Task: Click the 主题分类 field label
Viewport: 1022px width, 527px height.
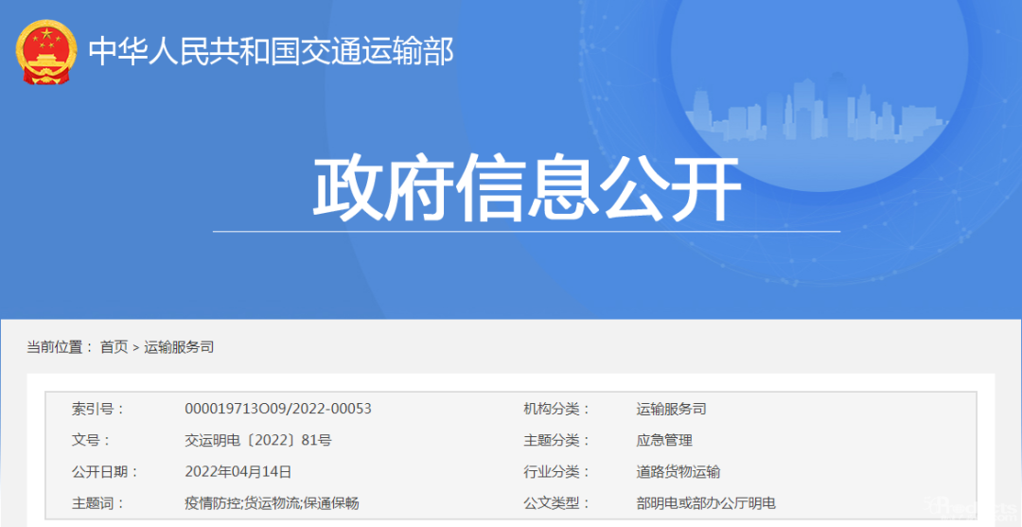Action: coord(556,440)
